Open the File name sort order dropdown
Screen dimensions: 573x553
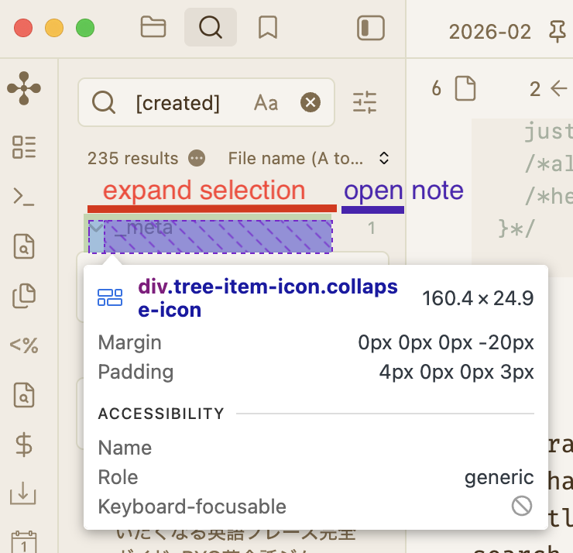307,159
